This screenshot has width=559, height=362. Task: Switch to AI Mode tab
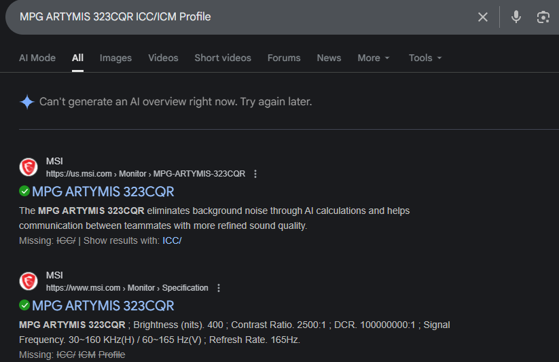pyautogui.click(x=37, y=58)
